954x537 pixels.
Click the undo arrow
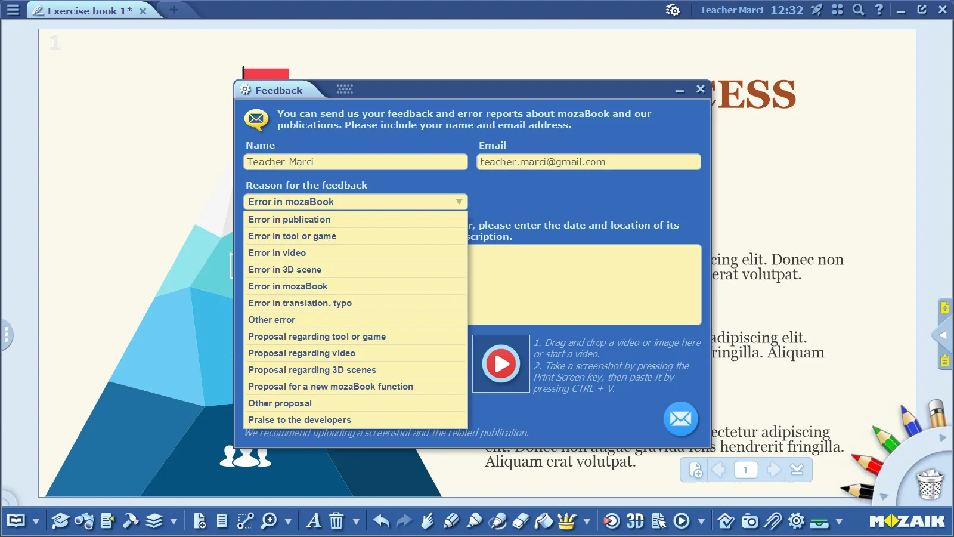click(381, 521)
